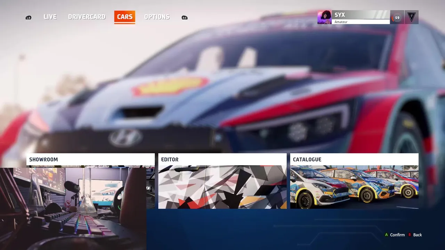
Task: Click the SYX player name
Action: click(x=340, y=15)
